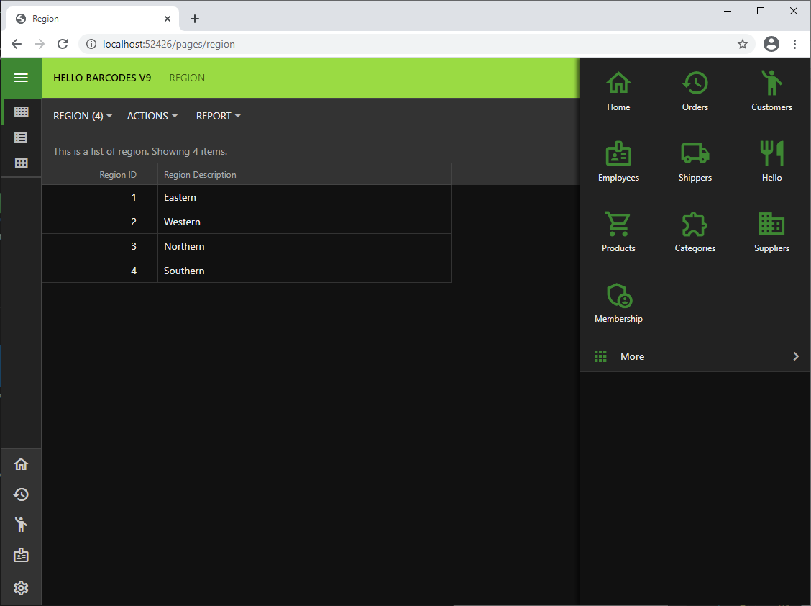
Task: Click the ID badge icon in left sidebar
Action: coord(21,555)
